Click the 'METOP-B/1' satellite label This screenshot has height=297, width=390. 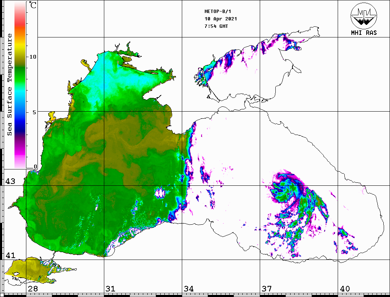pos(217,11)
